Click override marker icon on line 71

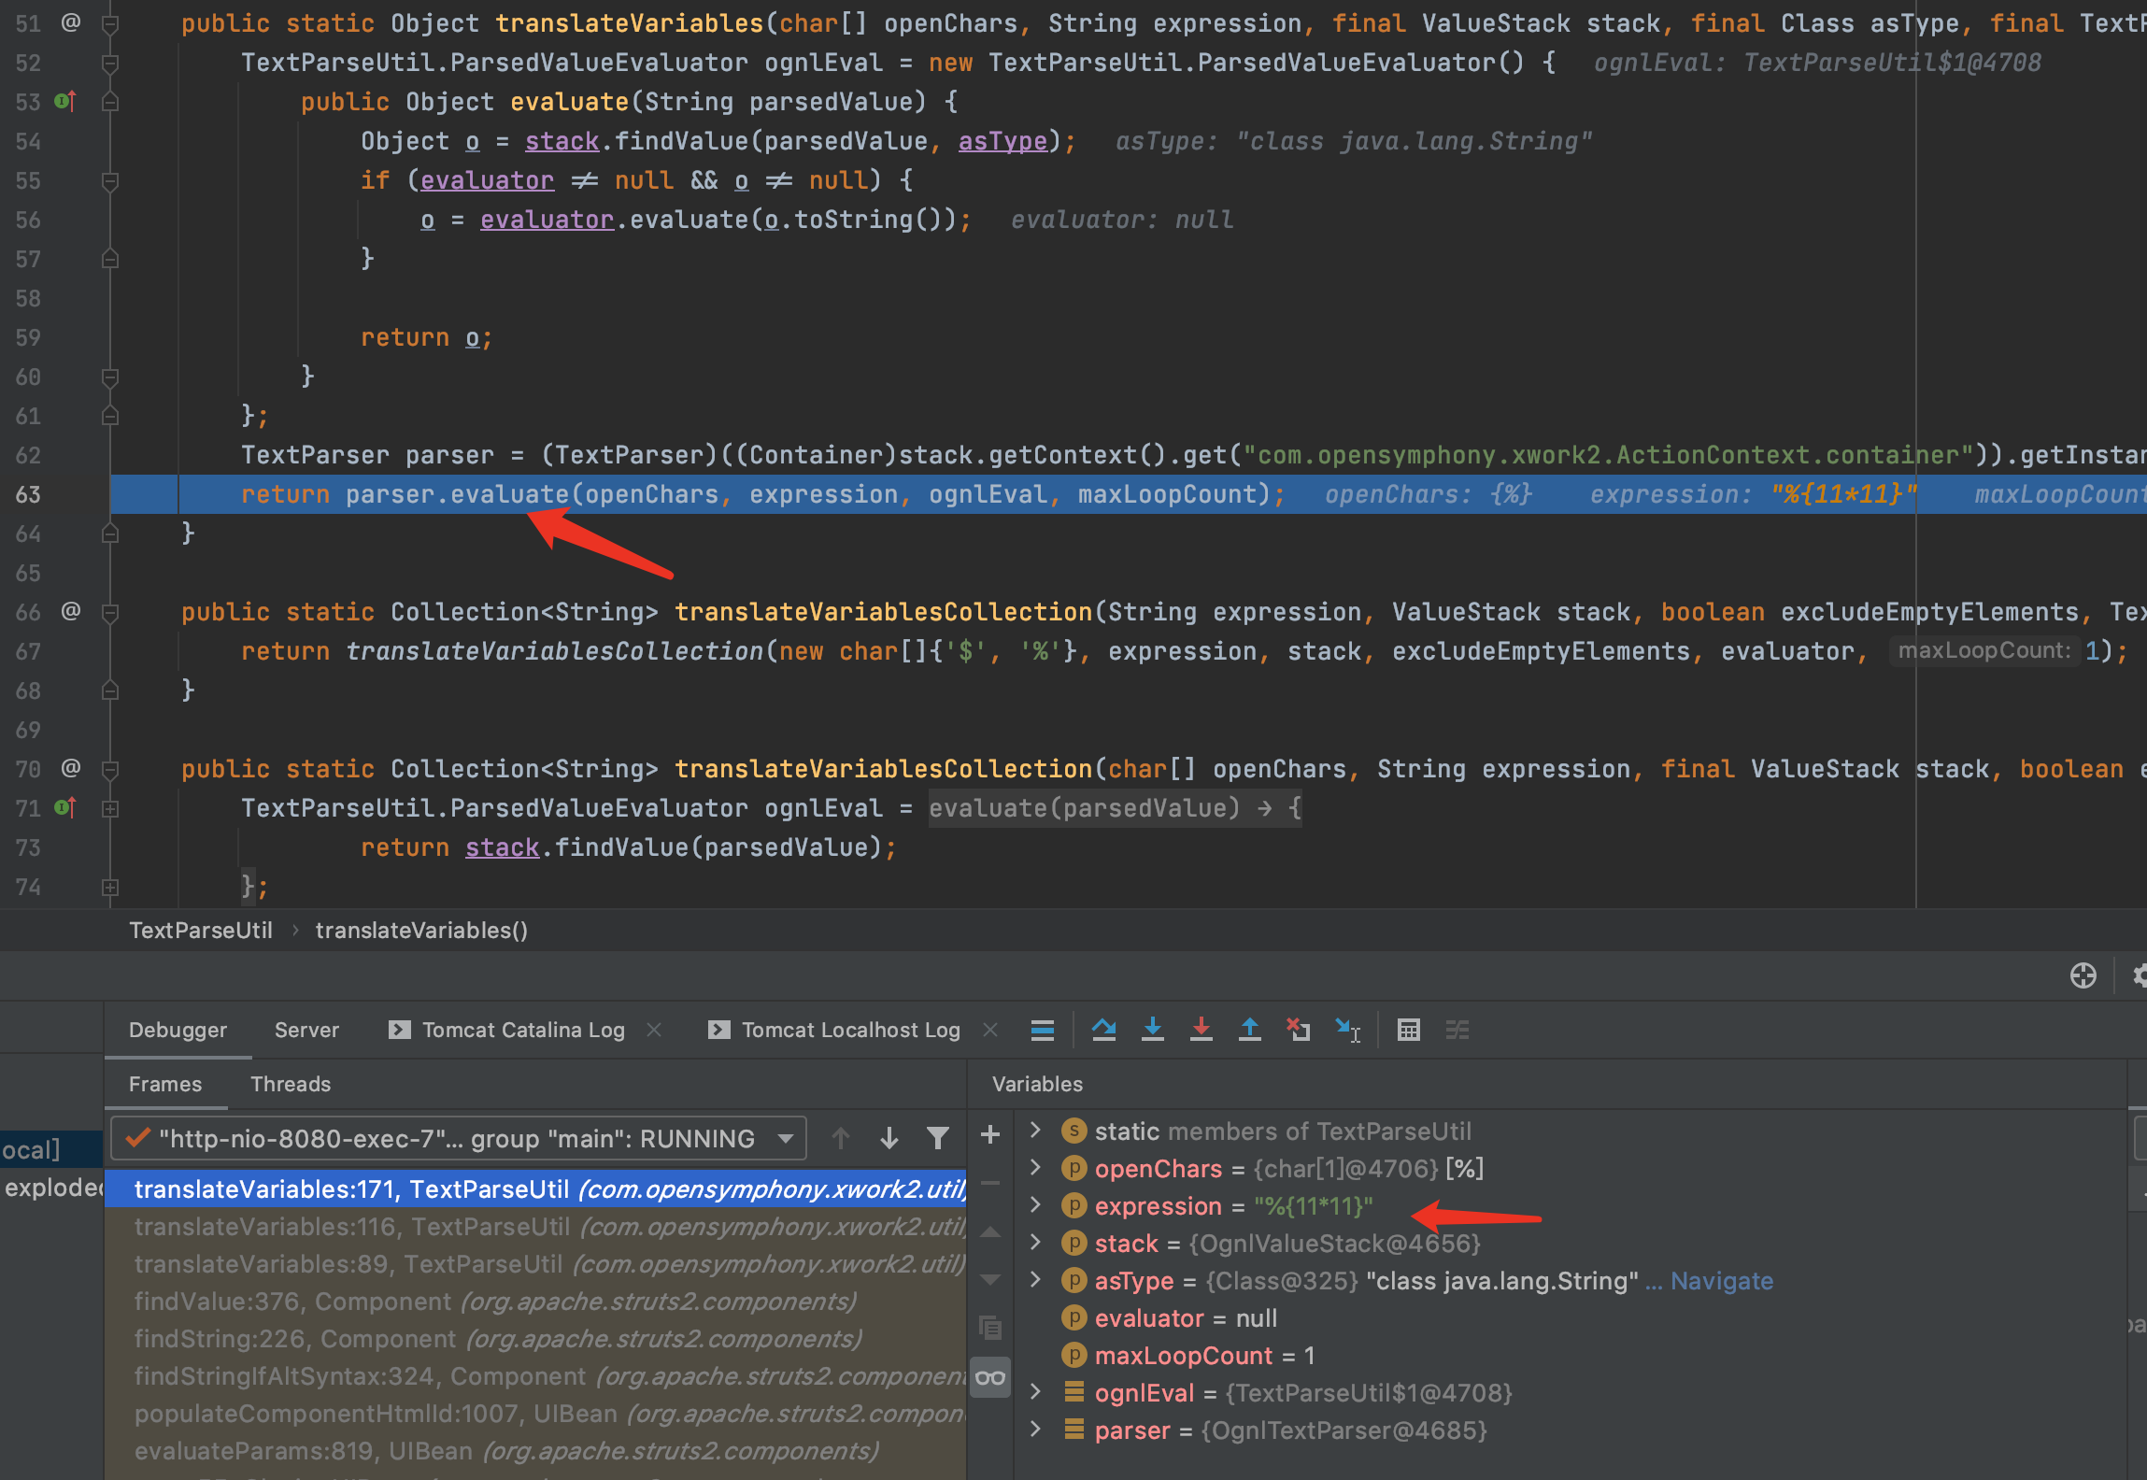(x=64, y=807)
